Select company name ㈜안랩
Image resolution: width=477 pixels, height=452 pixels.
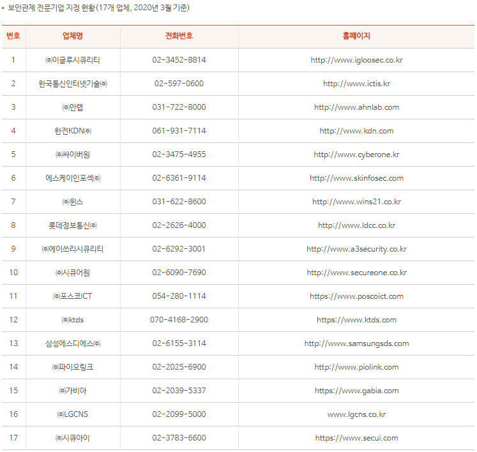click(72, 107)
